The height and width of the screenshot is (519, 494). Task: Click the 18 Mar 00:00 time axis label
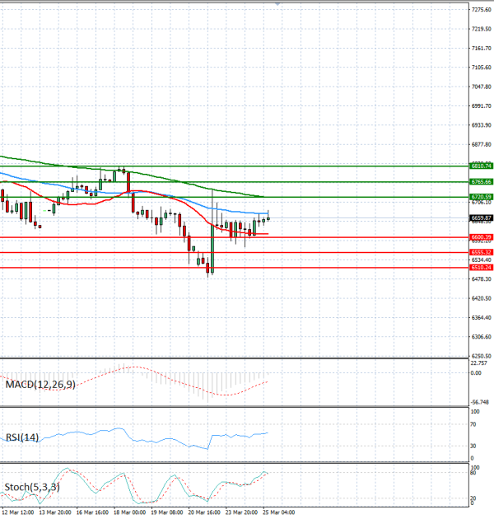128,512
